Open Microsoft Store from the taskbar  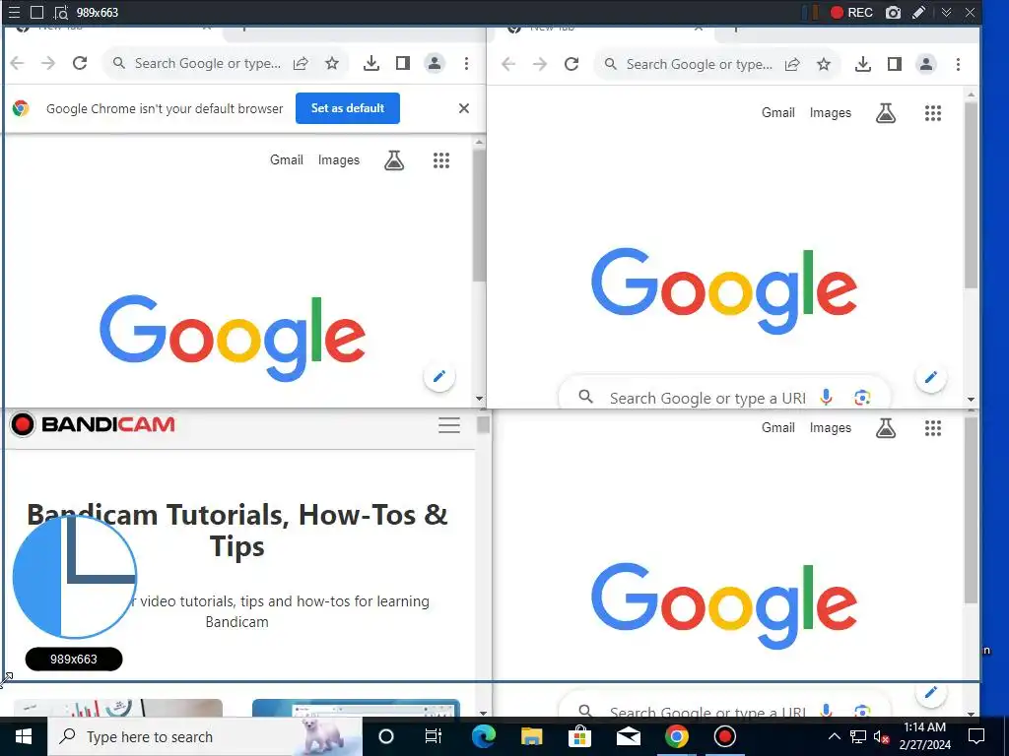579,736
